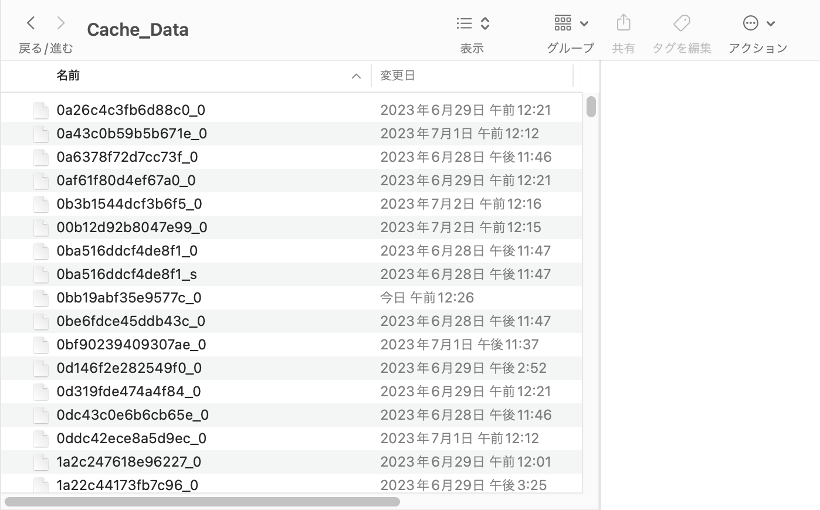Click the Share toolbar icon
This screenshot has width=820, height=510.
[x=623, y=23]
